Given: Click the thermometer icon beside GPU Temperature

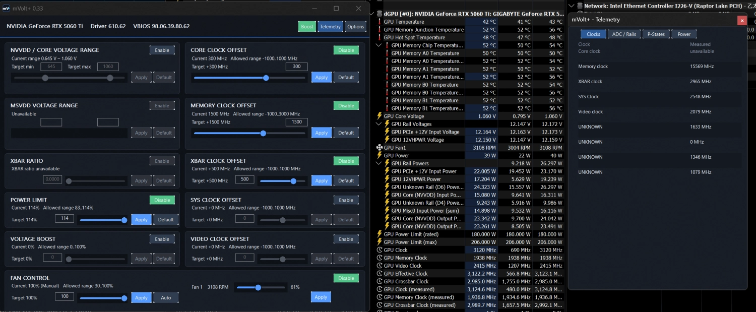Looking at the screenshot, I should (x=380, y=22).
